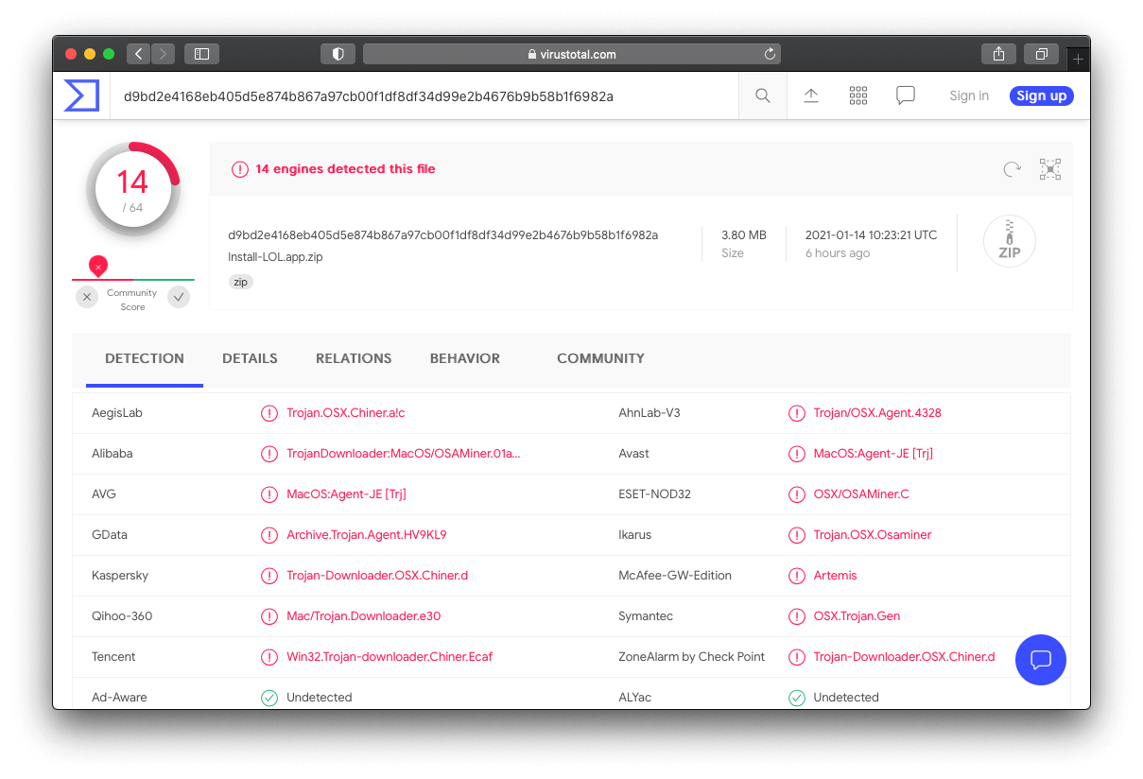Click OSX.Trojan.Gen detection
1143x779 pixels.
point(857,616)
